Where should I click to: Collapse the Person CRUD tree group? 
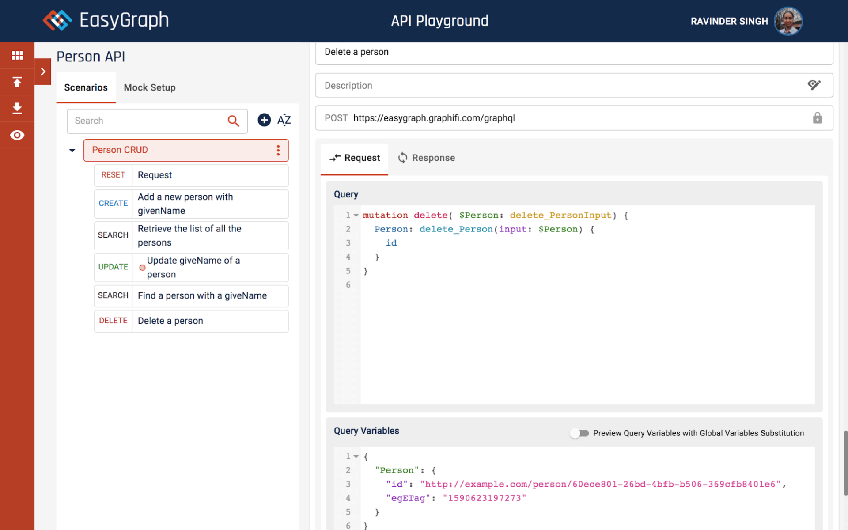click(72, 151)
